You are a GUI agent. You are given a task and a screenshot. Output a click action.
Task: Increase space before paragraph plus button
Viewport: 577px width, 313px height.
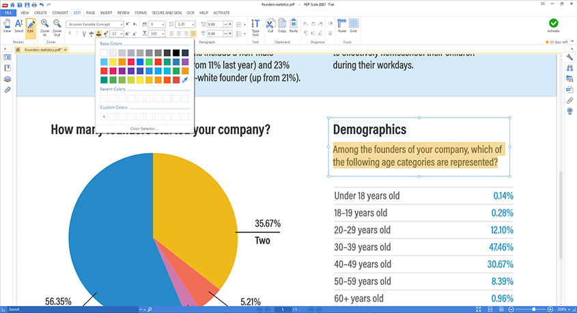tap(230, 24)
